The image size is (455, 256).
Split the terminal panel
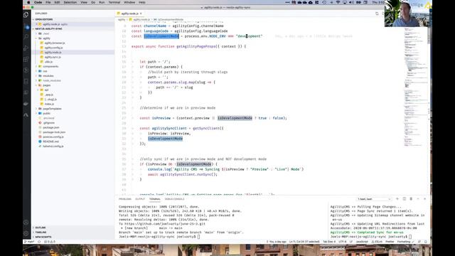tap(405, 199)
